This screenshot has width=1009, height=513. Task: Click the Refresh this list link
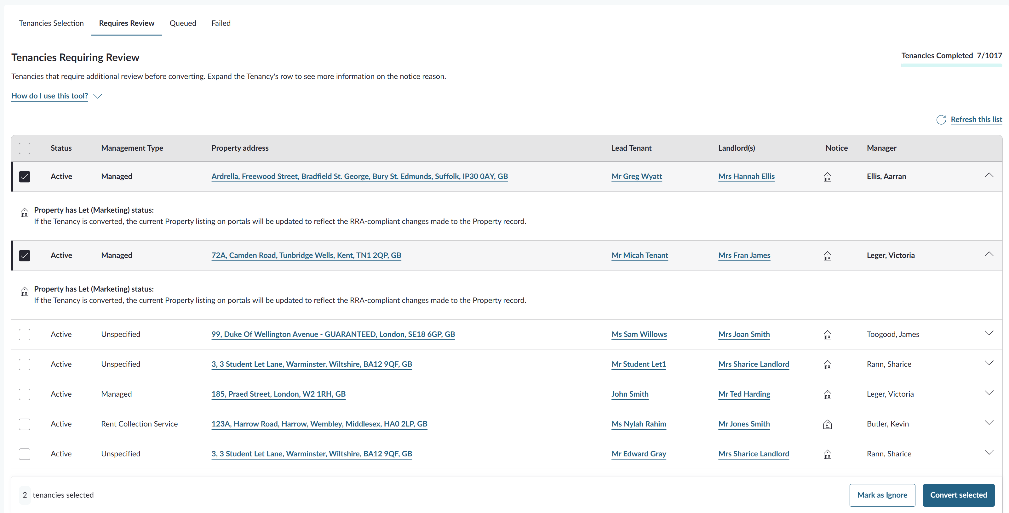point(976,120)
